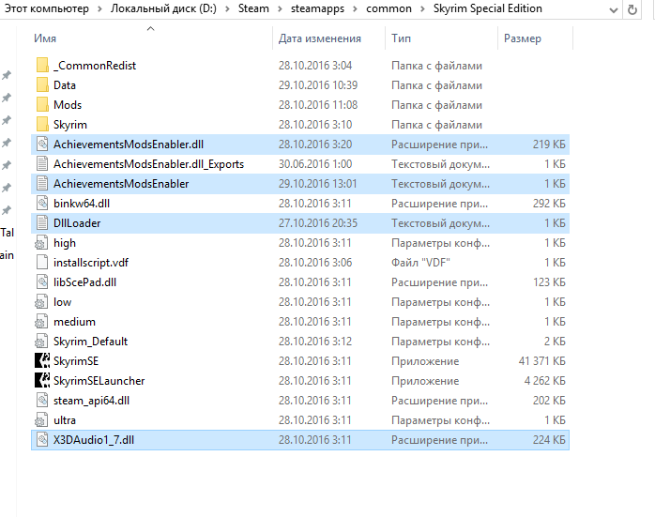This screenshot has height=517, width=655.
Task: Select libScePad.dll file name
Action: (84, 282)
